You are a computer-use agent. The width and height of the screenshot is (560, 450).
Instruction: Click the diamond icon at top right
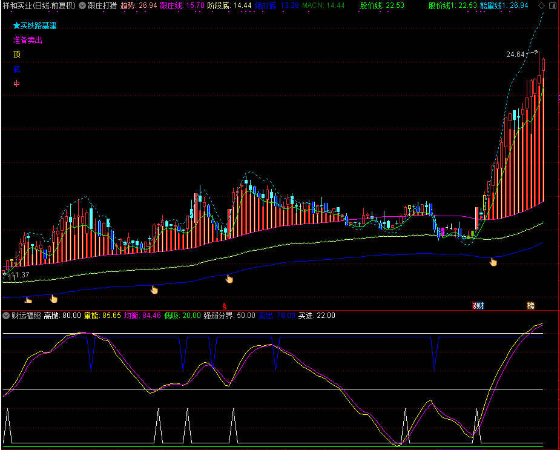pyautogui.click(x=541, y=5)
